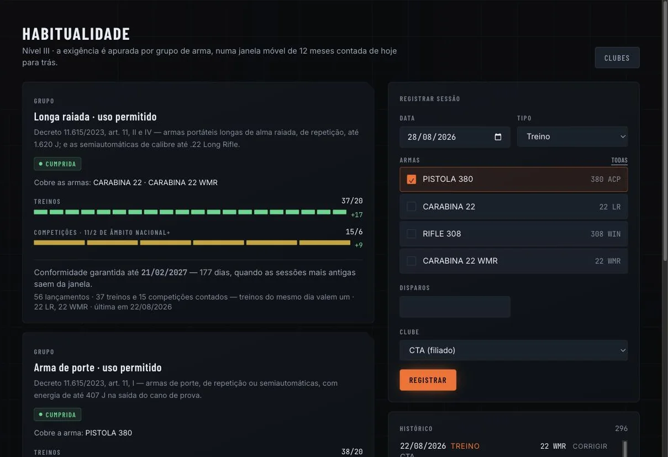The height and width of the screenshot is (457, 668).
Task: Check the CARABINA 22 checkbox
Action: point(412,207)
